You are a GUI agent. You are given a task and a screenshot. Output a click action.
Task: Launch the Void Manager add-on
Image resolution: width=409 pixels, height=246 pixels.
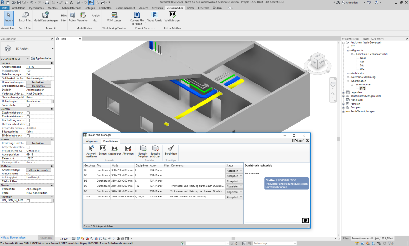point(172,17)
